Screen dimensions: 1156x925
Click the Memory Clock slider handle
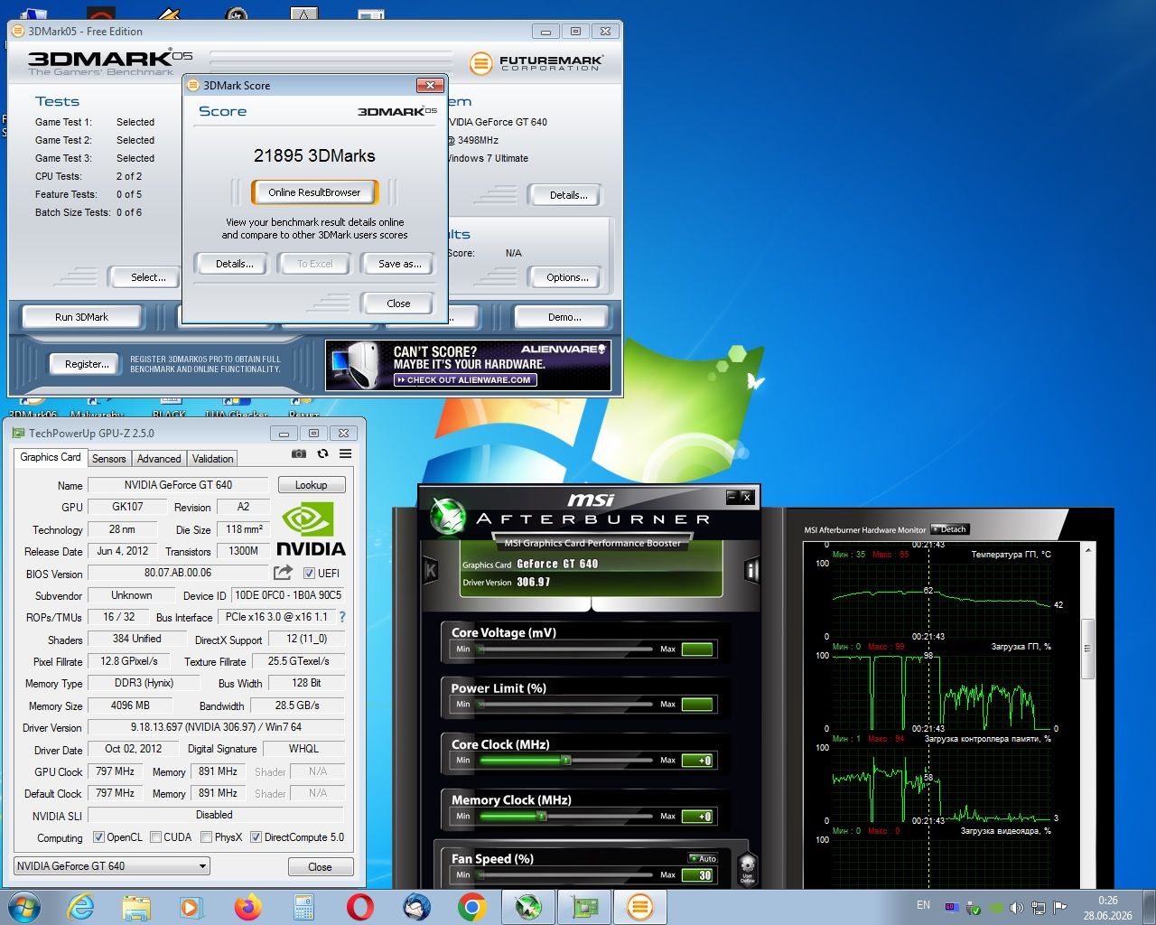(x=541, y=817)
